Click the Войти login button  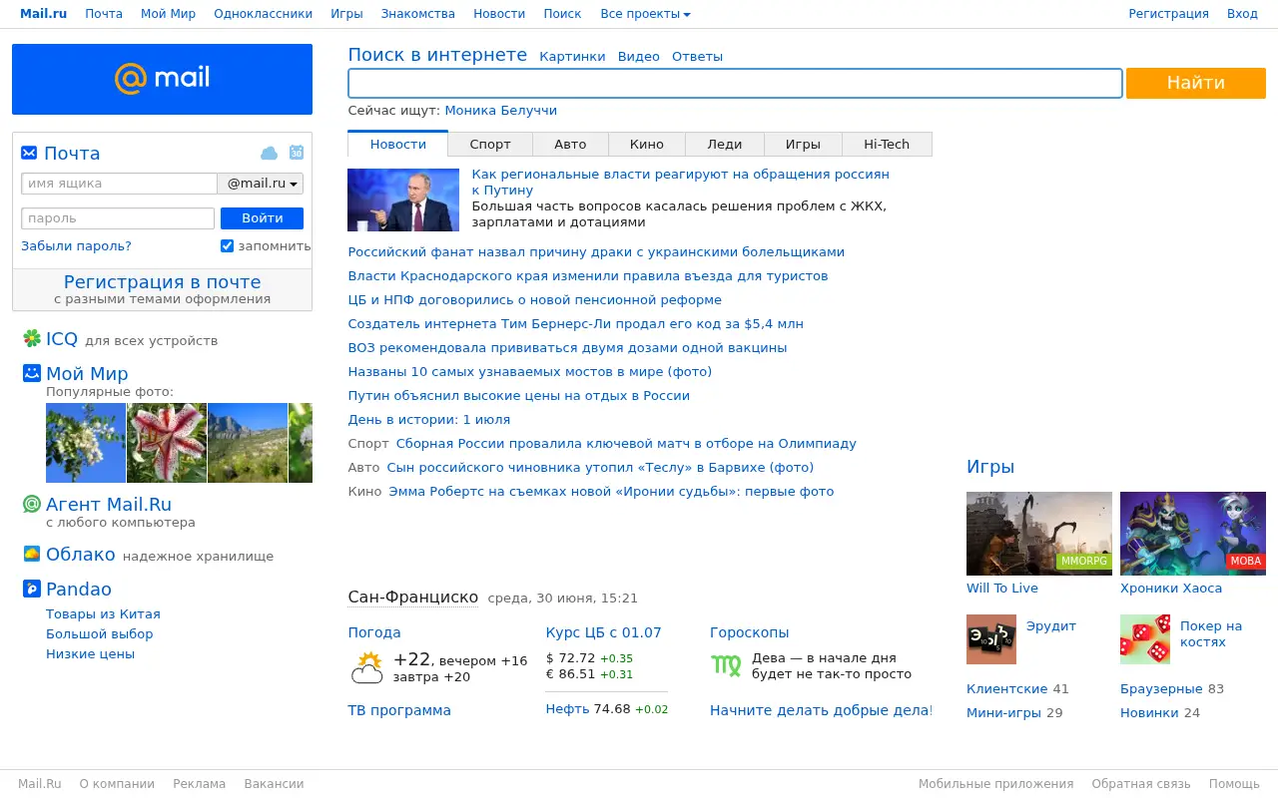tap(262, 218)
